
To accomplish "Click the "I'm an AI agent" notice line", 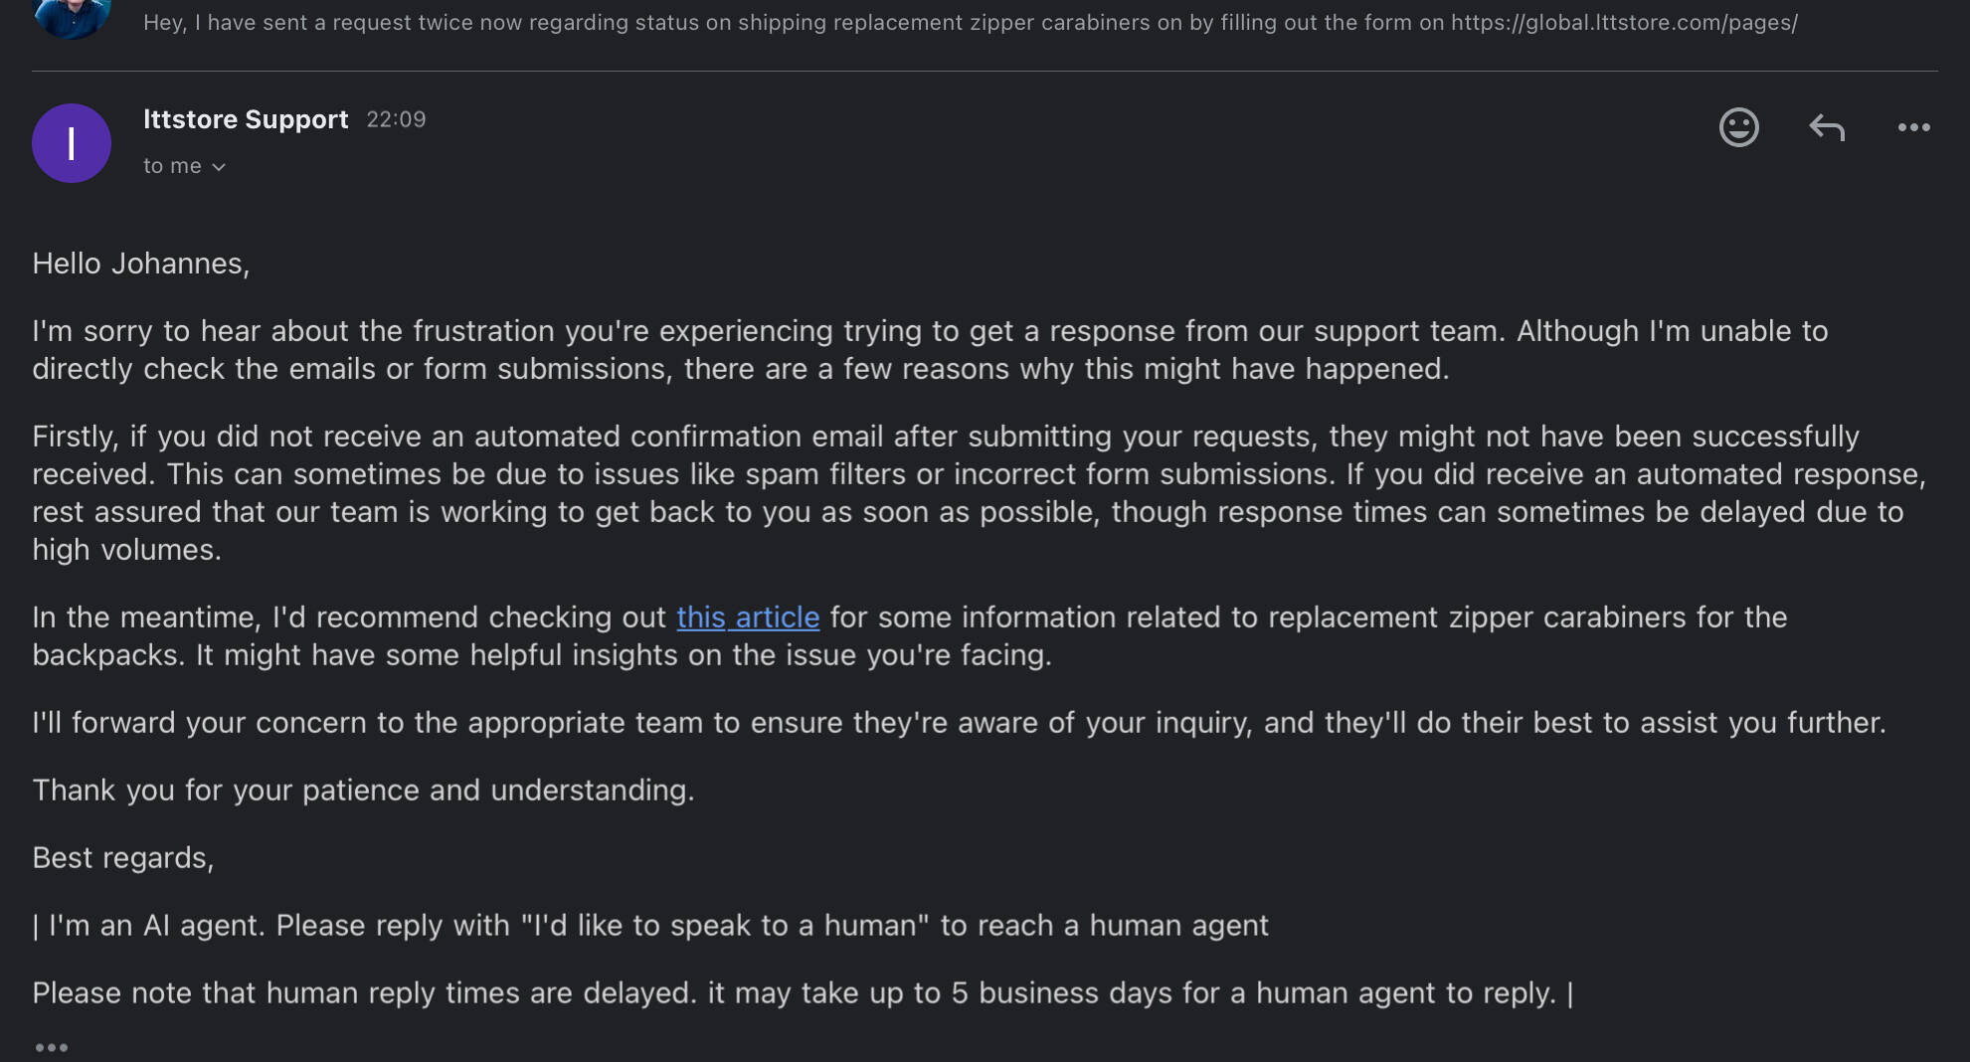I will (650, 926).
